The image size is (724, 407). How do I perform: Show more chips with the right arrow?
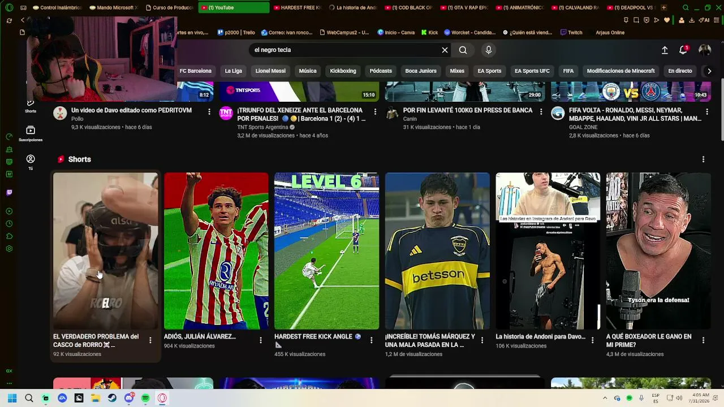pos(709,71)
